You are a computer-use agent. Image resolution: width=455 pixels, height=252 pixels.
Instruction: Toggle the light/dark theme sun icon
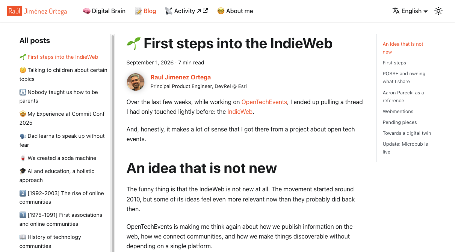(x=438, y=11)
